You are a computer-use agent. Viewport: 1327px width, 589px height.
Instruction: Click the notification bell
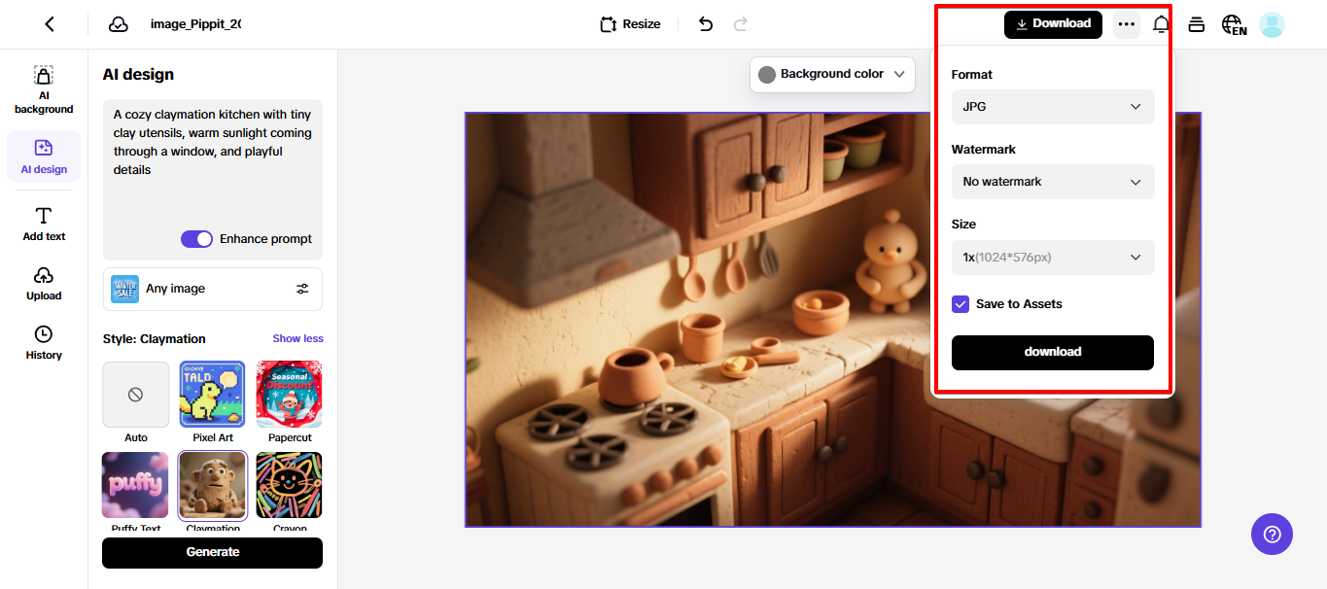tap(1161, 23)
